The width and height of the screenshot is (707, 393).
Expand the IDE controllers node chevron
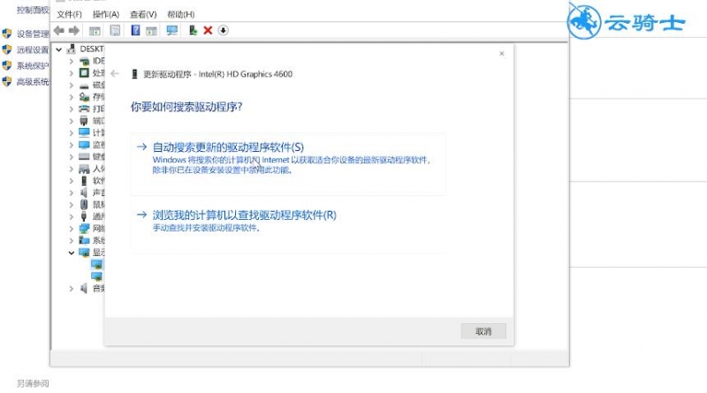pyautogui.click(x=72, y=61)
